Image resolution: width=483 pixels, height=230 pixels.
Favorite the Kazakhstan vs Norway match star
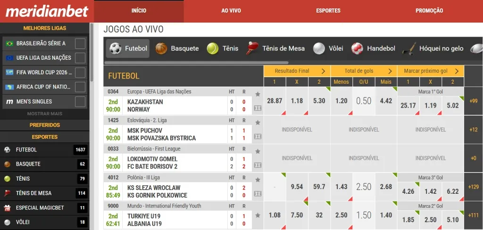coord(258,94)
